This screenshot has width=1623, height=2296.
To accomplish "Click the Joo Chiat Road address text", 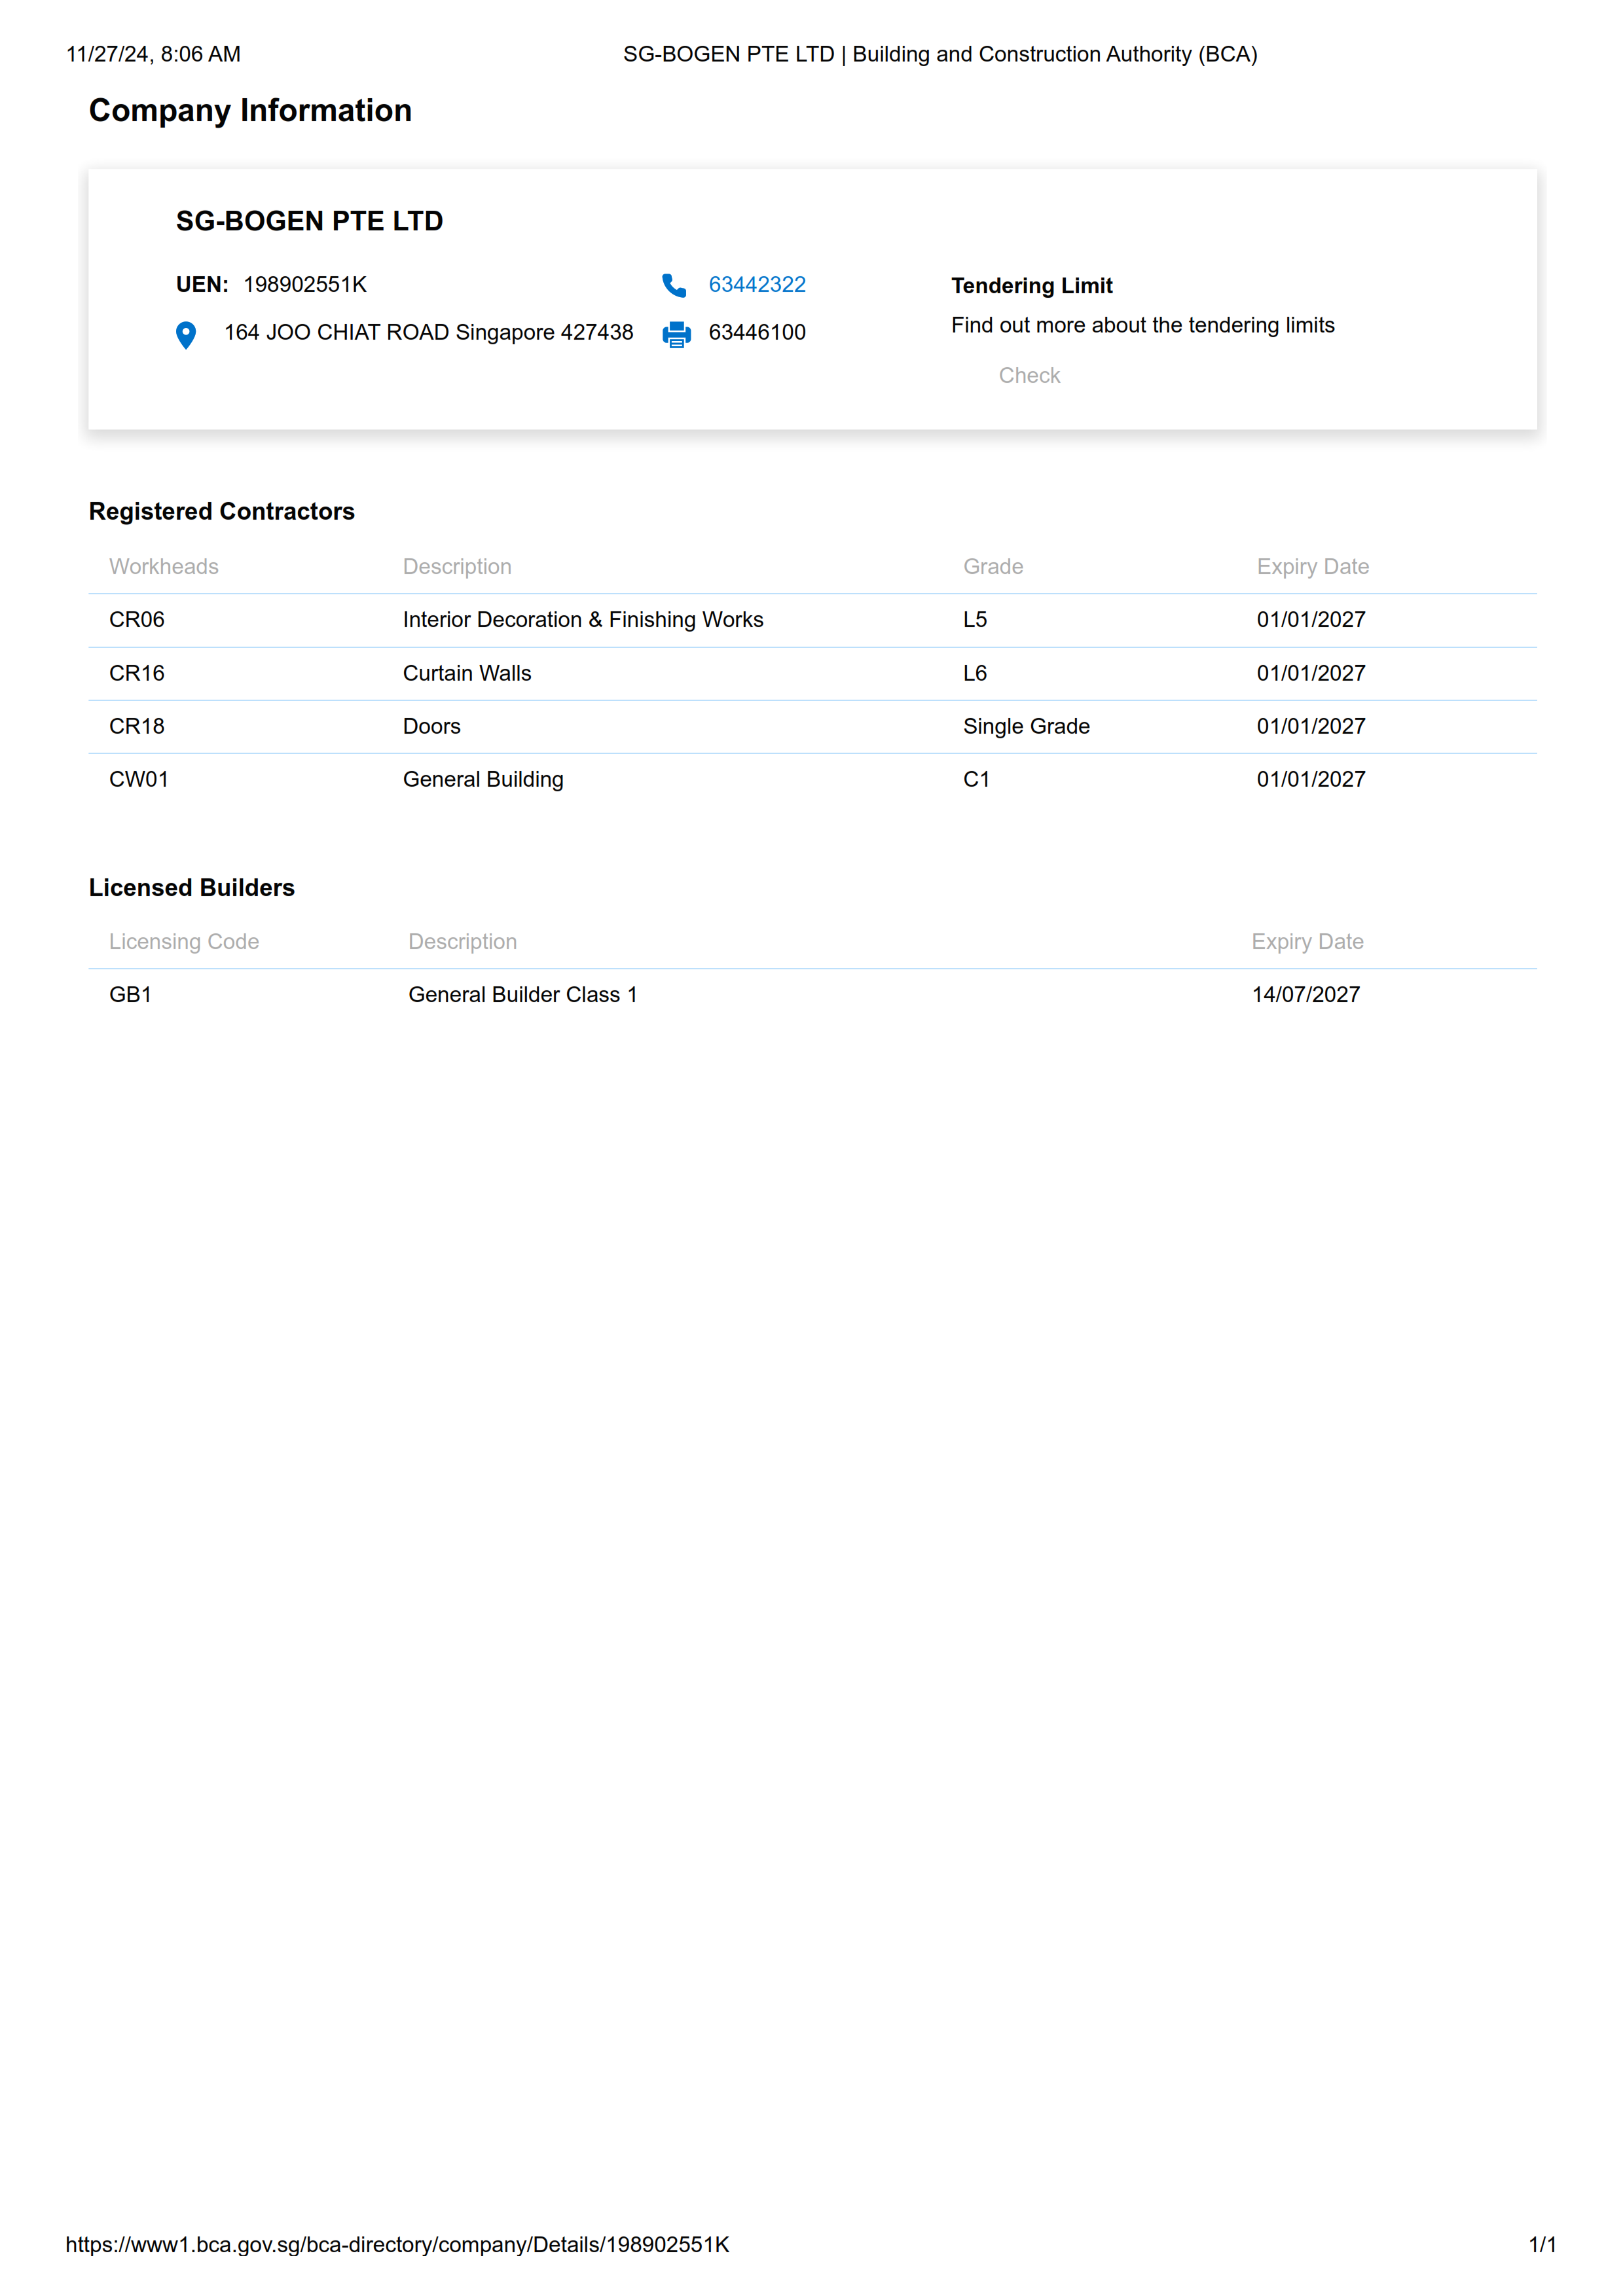I will [428, 333].
